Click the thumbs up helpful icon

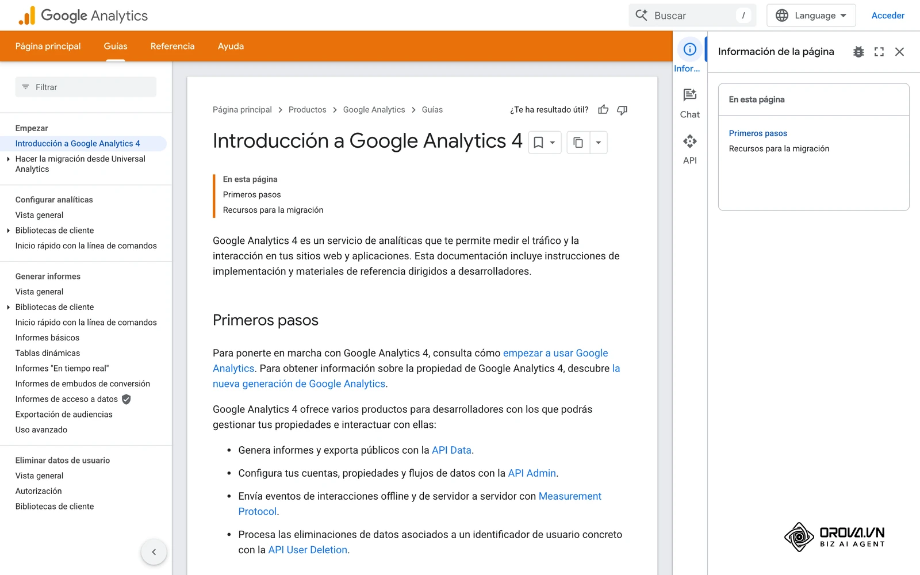[603, 109]
